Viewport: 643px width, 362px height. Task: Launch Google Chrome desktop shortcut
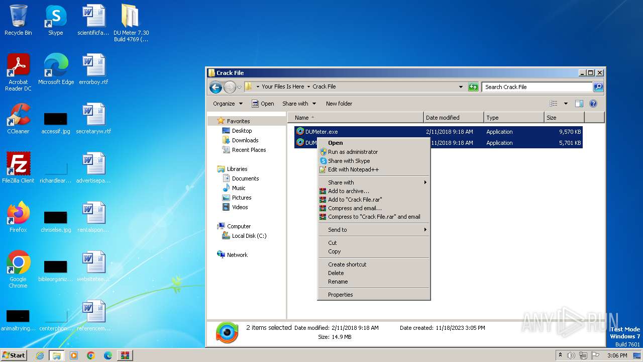[x=18, y=269]
